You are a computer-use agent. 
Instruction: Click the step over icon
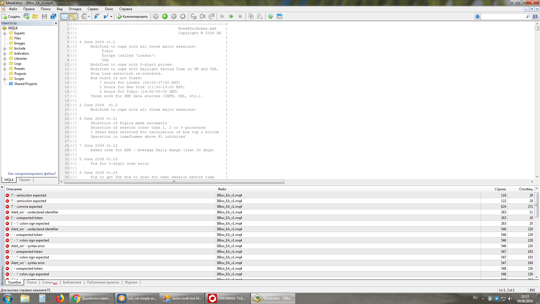tap(202, 16)
